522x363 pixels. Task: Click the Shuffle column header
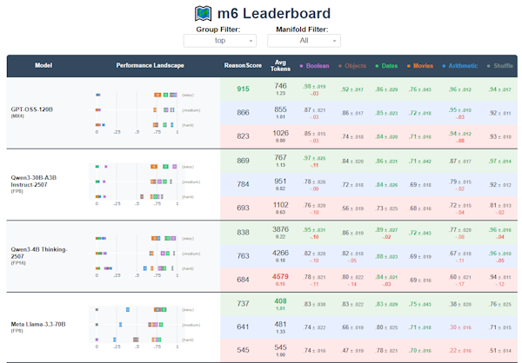coord(503,66)
